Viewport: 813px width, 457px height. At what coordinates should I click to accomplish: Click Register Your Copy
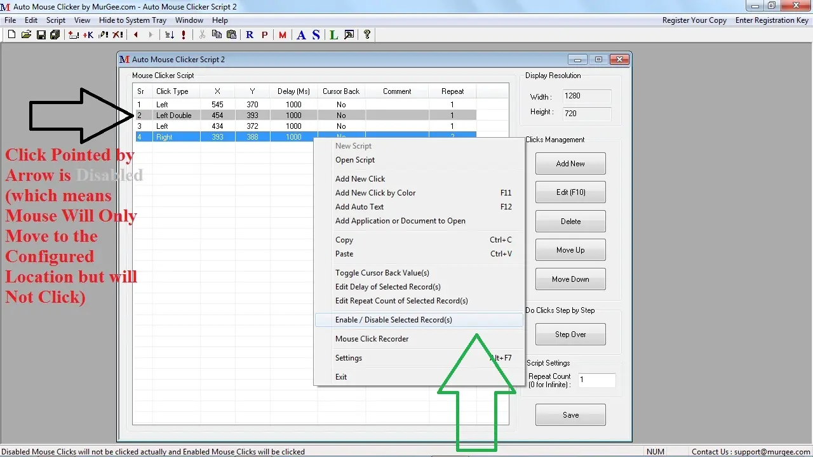(x=694, y=20)
